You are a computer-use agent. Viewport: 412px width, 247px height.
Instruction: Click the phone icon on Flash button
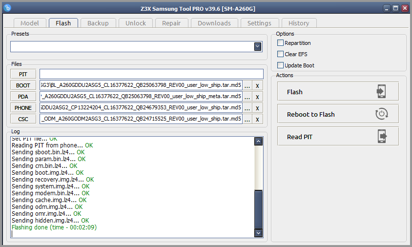pyautogui.click(x=382, y=92)
